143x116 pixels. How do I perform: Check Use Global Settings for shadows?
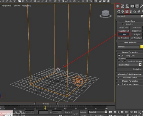tap(125, 61)
